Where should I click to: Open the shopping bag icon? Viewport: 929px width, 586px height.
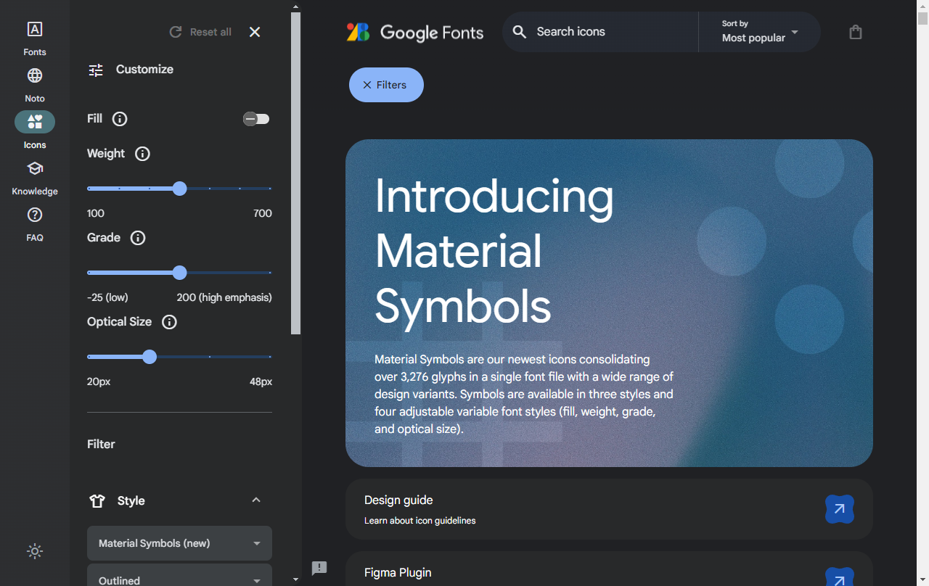coord(856,32)
